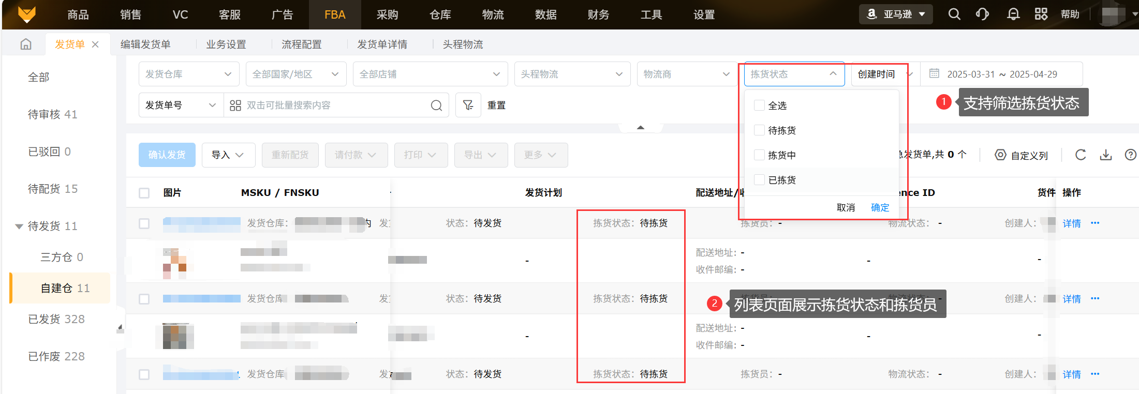1139x394 pixels.
Task: Click the batch search grid icon
Action: pyautogui.click(x=235, y=105)
